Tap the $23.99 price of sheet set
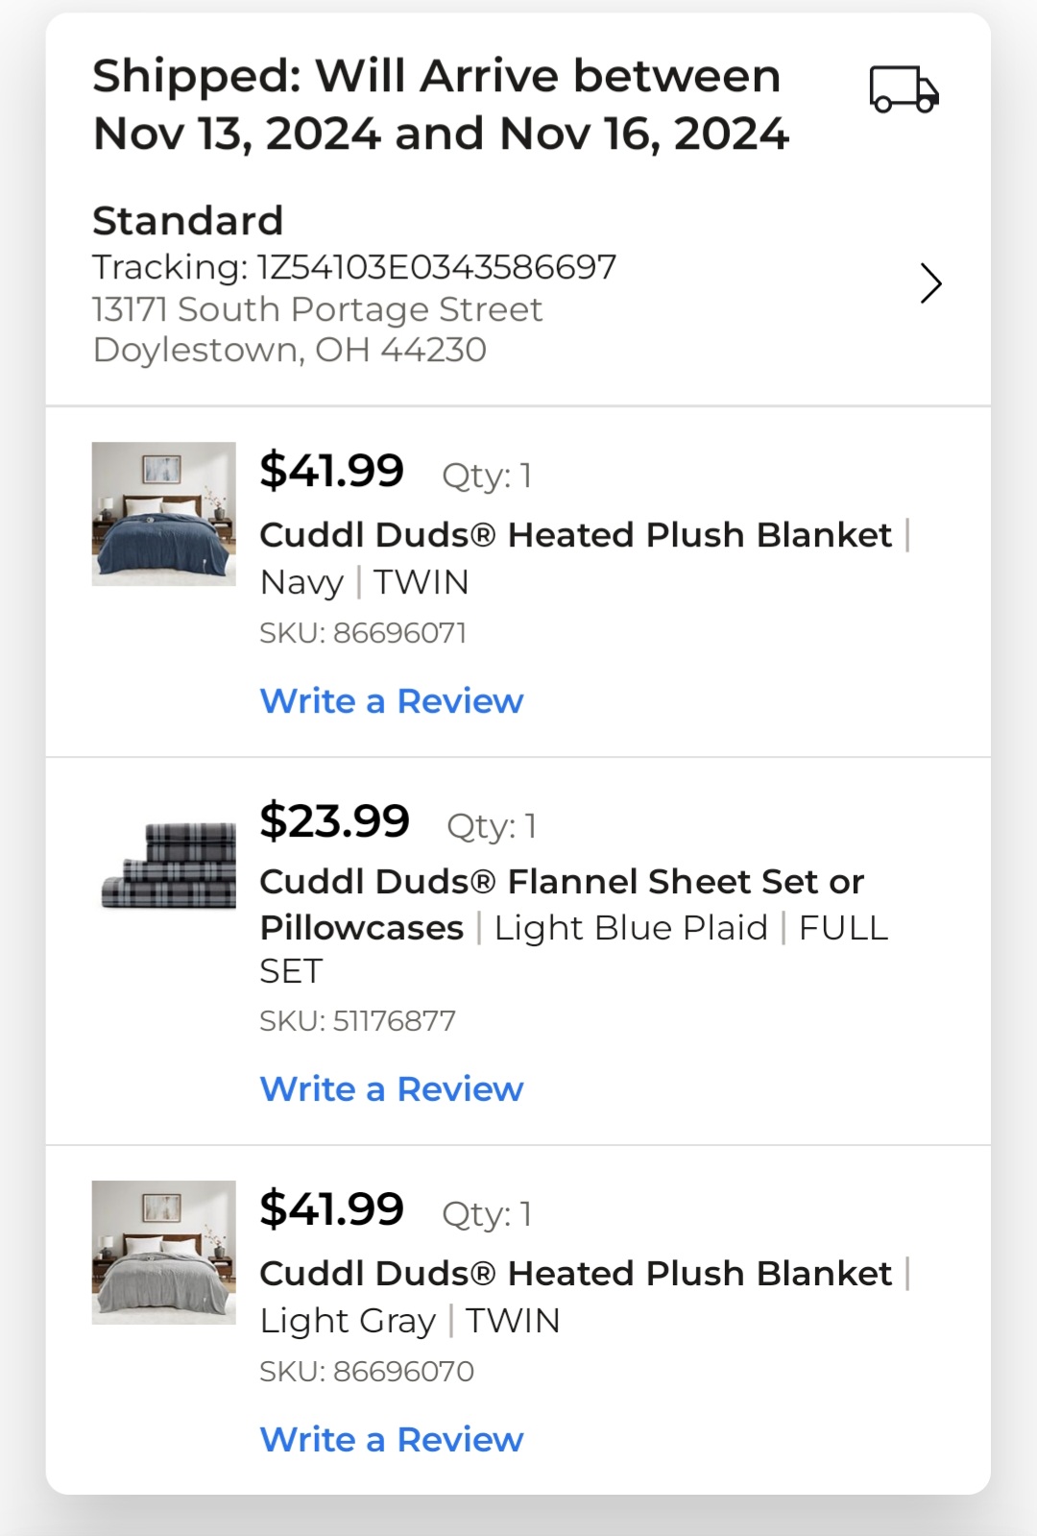Viewport: 1037px width, 1536px height. point(335,821)
